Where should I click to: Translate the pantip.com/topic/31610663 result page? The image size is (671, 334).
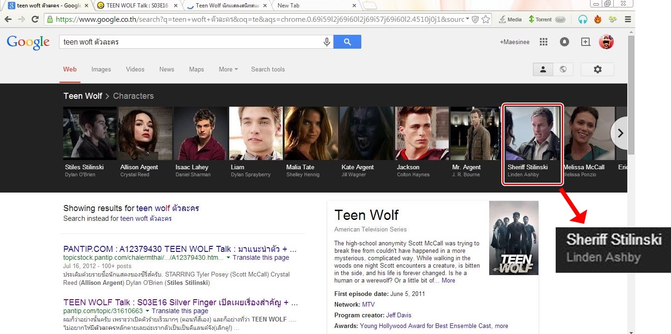(x=180, y=311)
